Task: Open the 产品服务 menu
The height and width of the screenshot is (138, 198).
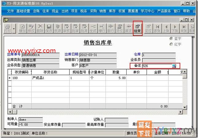Action: (164, 11)
